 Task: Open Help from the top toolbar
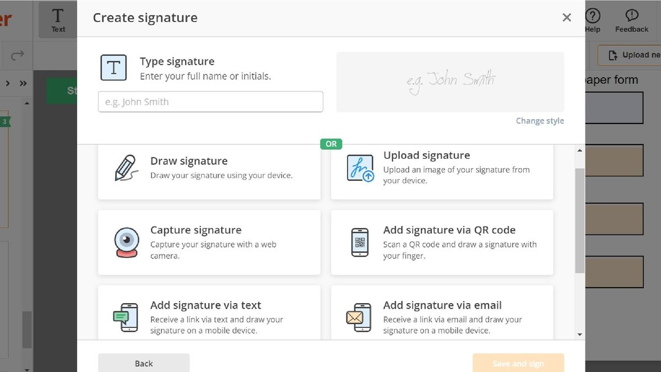point(593,19)
